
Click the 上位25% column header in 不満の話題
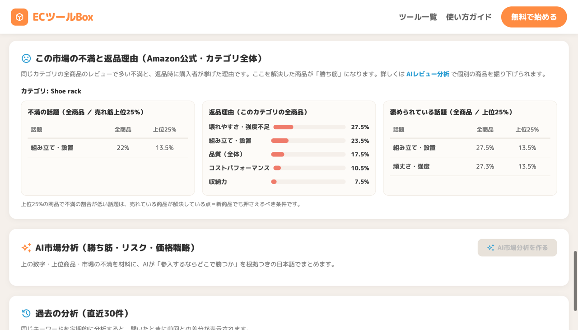point(164,130)
